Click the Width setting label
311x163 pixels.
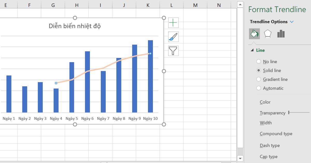click(x=266, y=123)
